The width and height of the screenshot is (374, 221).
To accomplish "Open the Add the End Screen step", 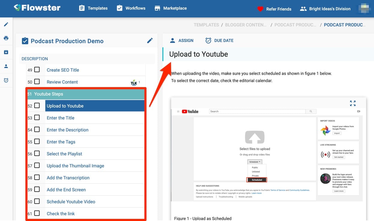I will coord(66,190).
